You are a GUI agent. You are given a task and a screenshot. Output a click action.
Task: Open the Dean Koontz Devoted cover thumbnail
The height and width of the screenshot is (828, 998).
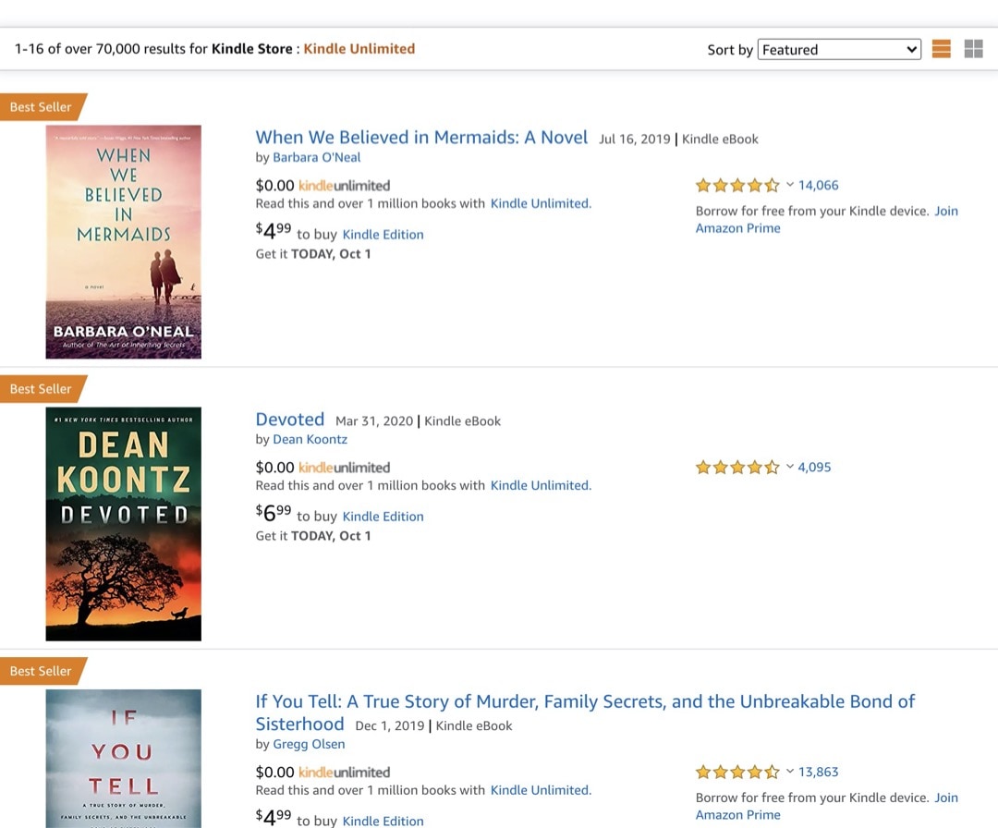(x=123, y=524)
